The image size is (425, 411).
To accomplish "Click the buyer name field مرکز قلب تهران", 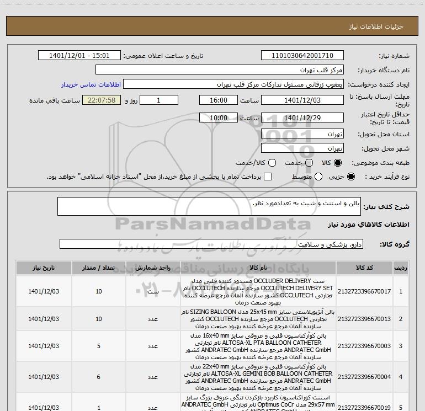I will click(x=220, y=70).
